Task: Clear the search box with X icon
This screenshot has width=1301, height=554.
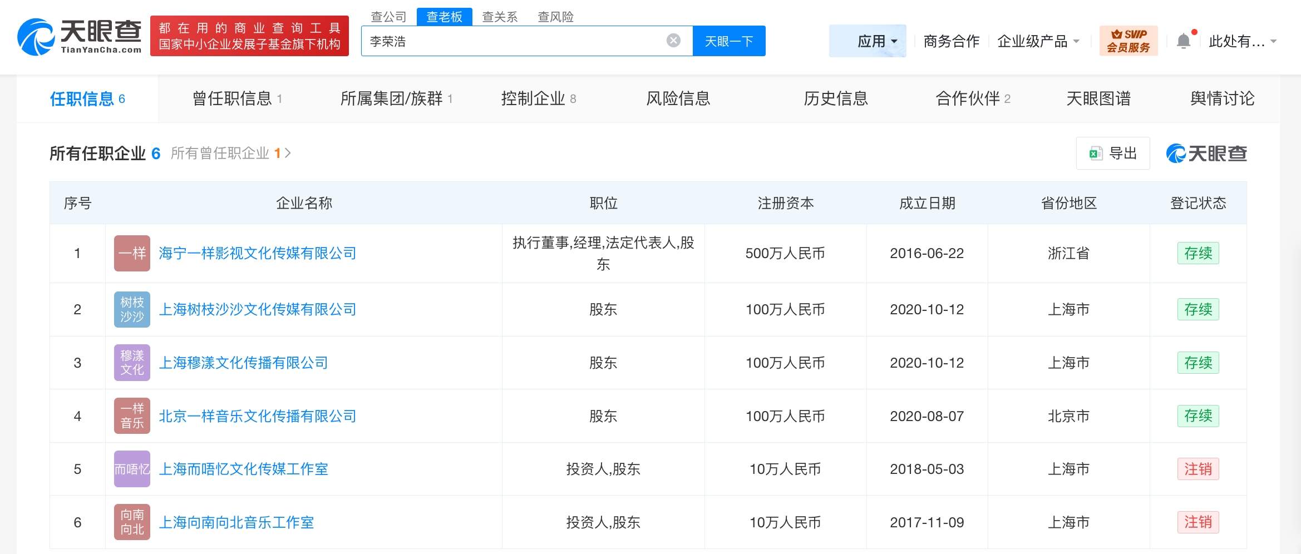Action: point(673,41)
